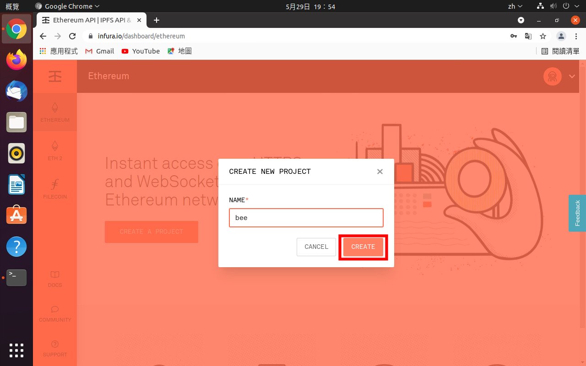The image size is (586, 366).
Task: Click the project NAME input field
Action: coord(306,218)
